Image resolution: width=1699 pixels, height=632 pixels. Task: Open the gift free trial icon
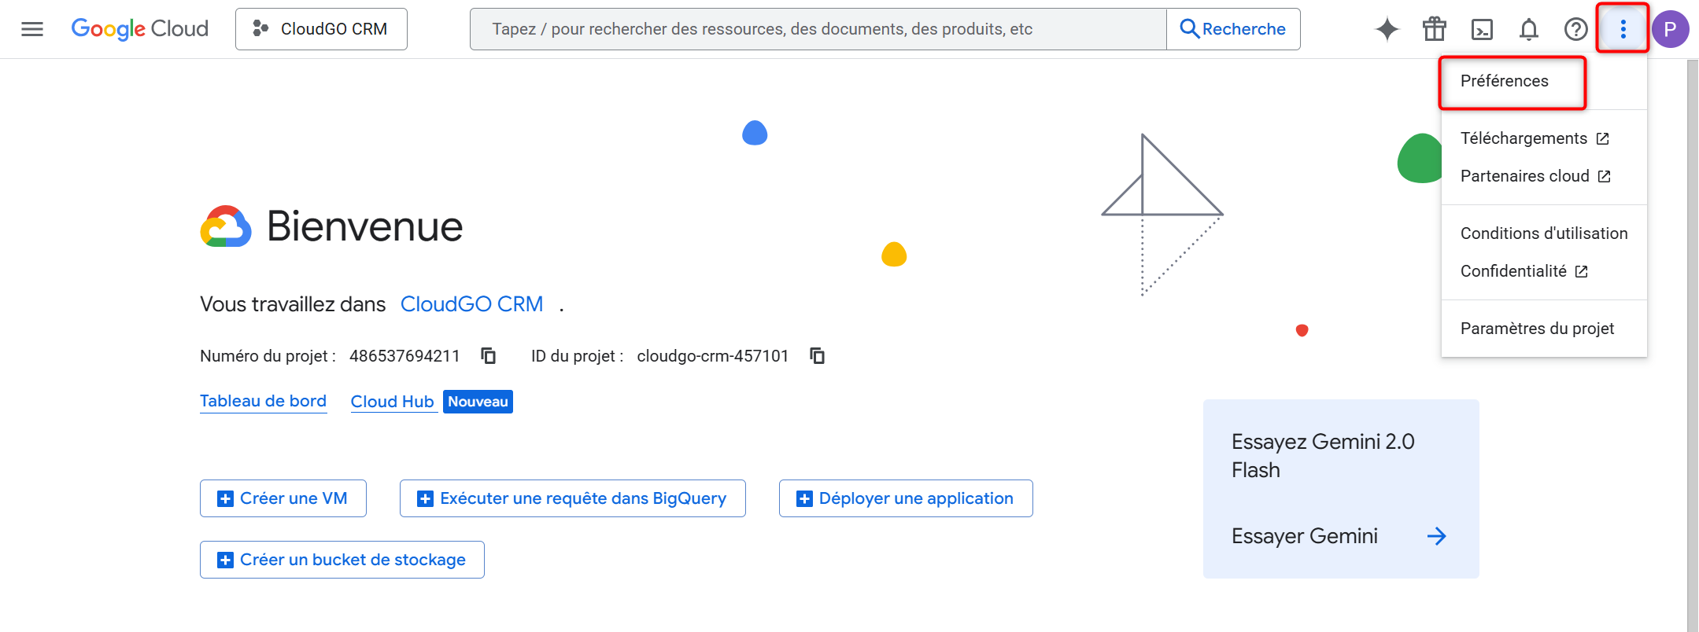tap(1434, 29)
